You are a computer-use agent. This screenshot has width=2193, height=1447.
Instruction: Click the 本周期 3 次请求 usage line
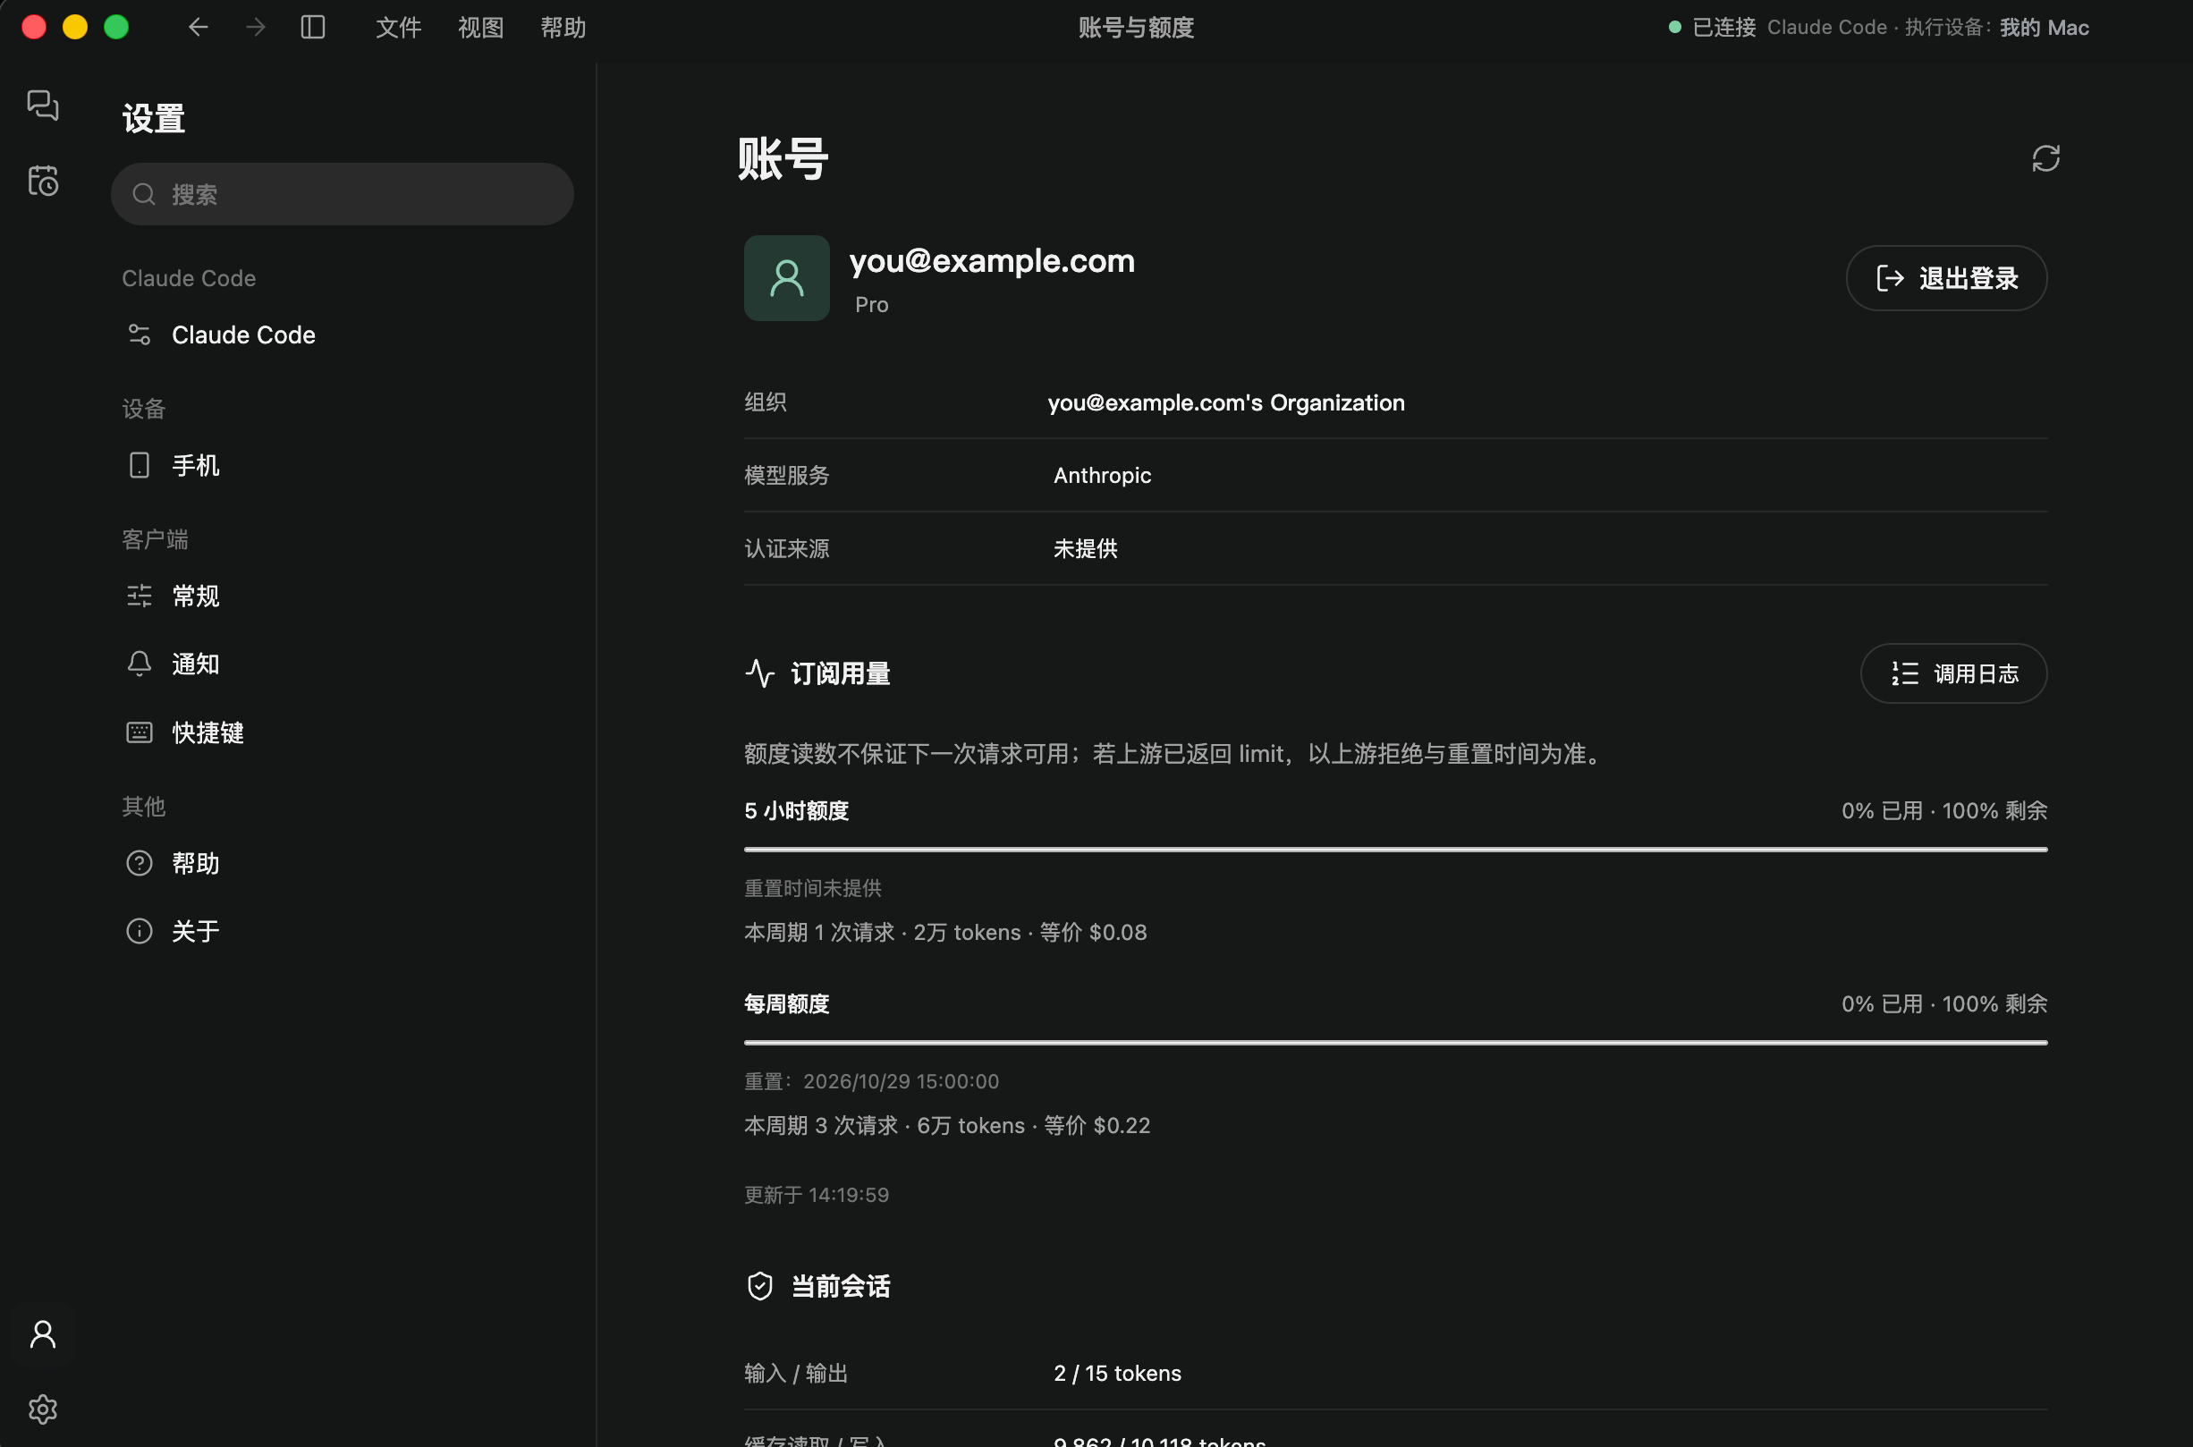[x=947, y=1126]
